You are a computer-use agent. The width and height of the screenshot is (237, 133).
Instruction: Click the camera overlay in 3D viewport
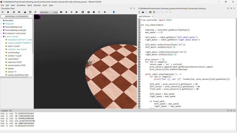pyautogui.click(x=37, y=17)
